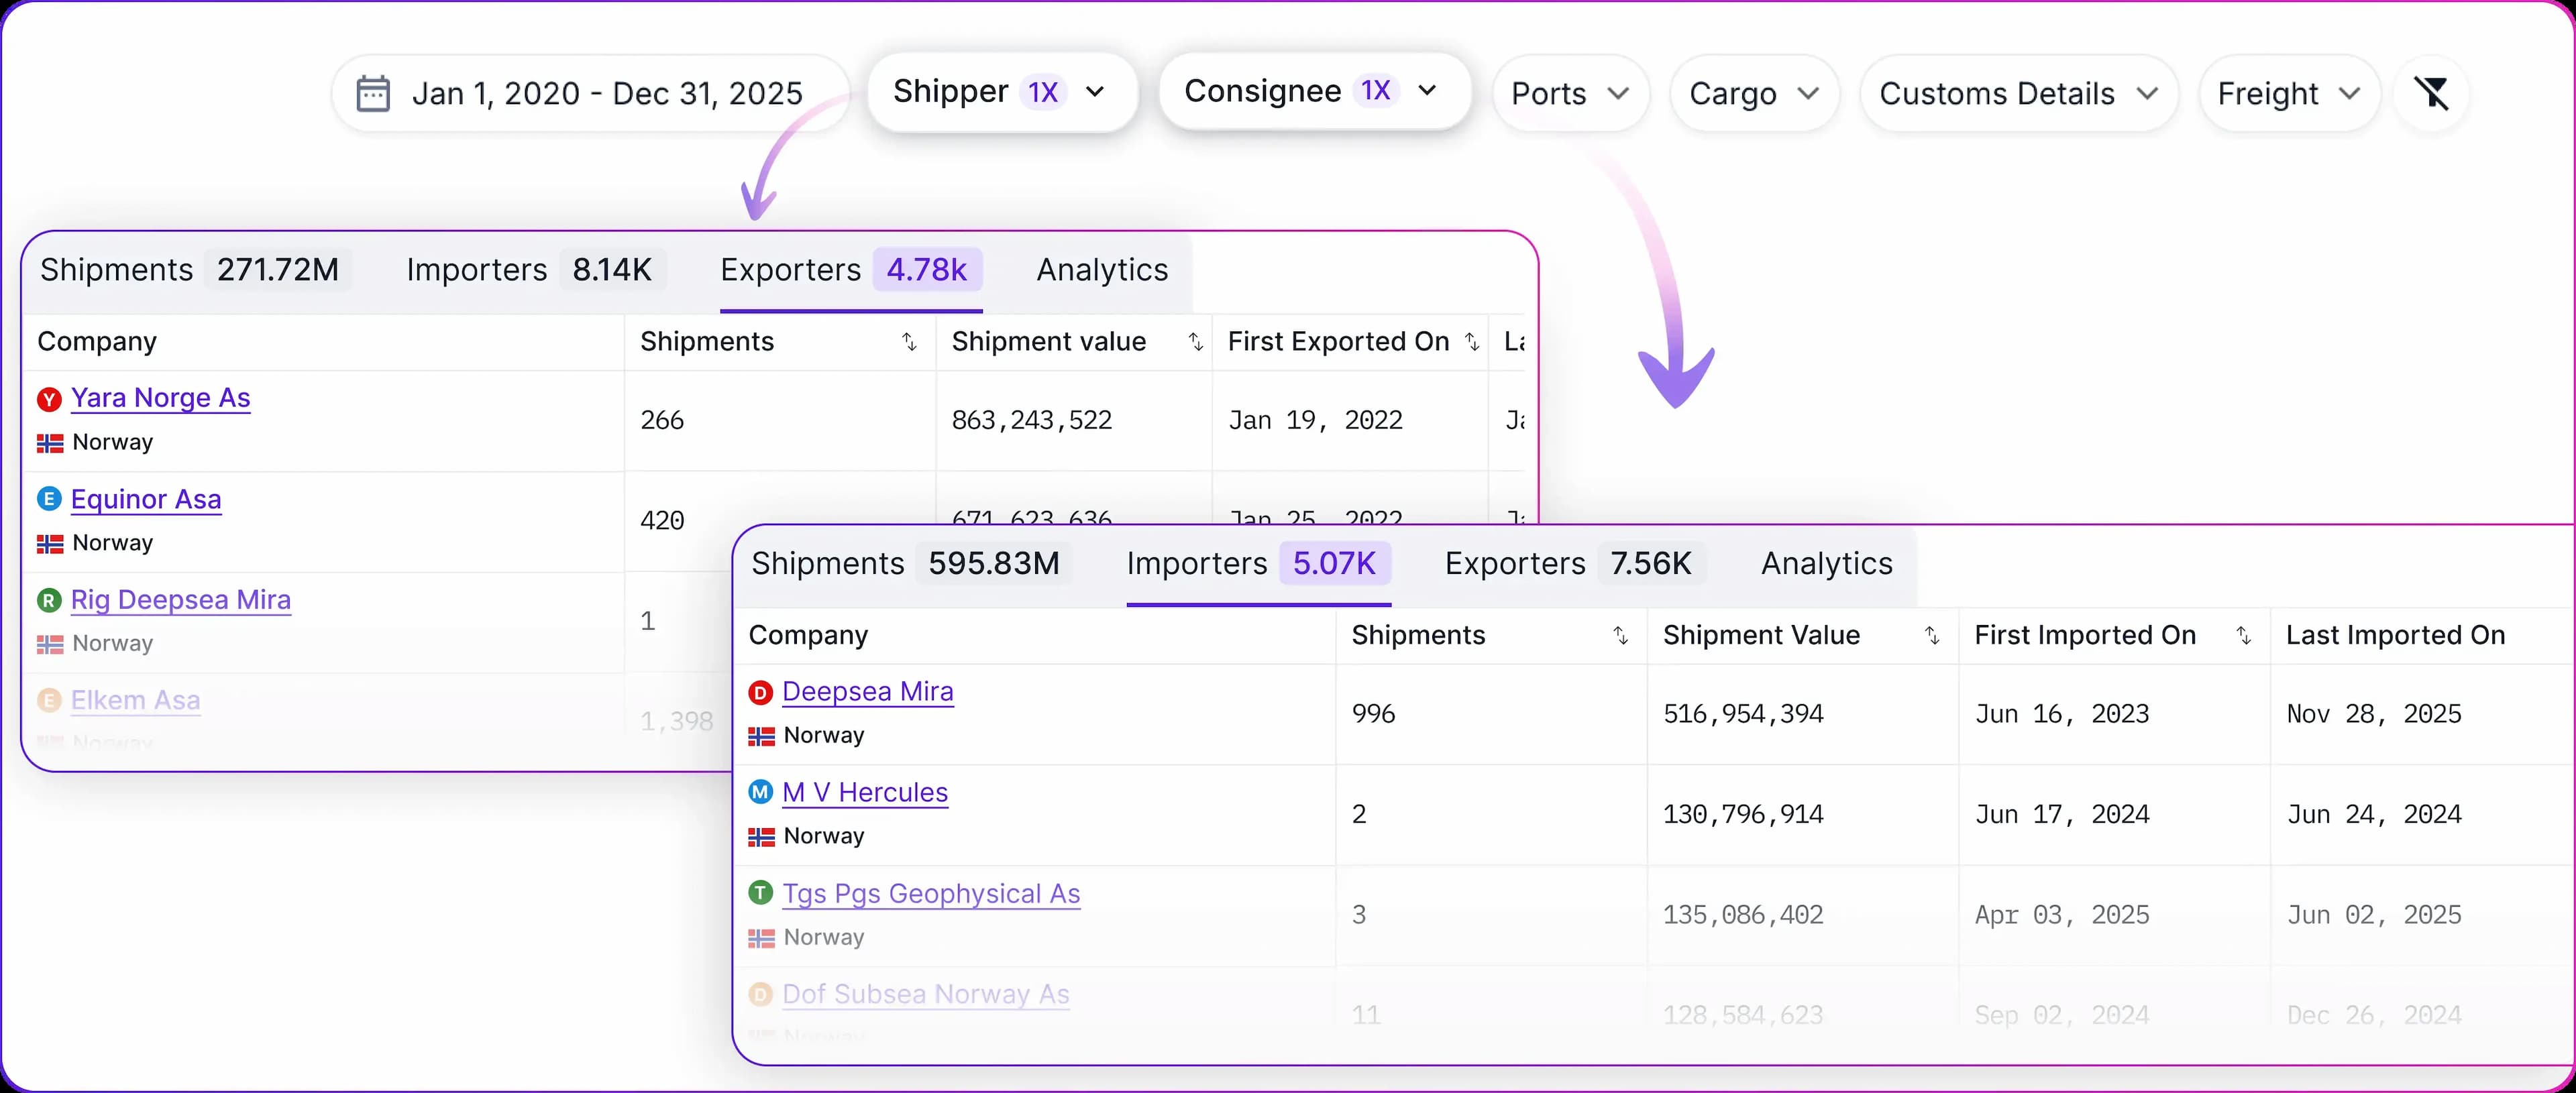
Task: Open the M V Hercules link
Action: [x=865, y=793]
